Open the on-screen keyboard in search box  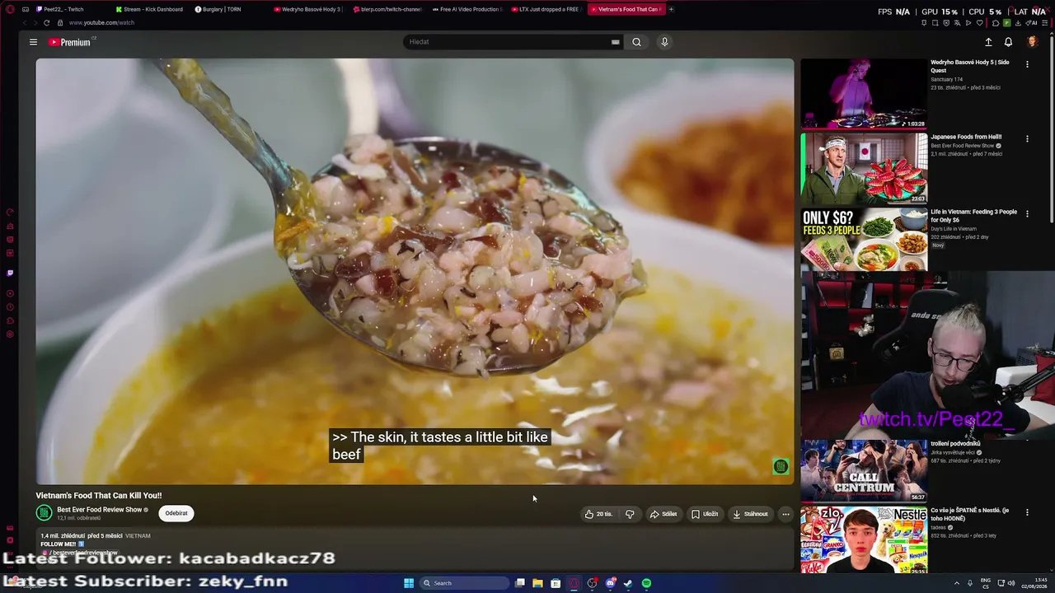coord(615,42)
